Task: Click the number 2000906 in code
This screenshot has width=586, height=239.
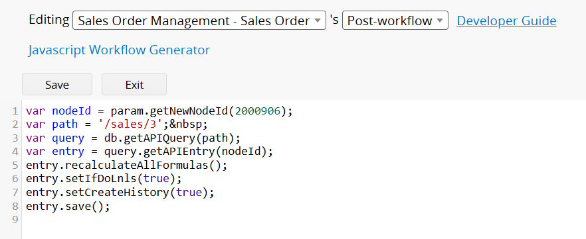Action: [258, 111]
